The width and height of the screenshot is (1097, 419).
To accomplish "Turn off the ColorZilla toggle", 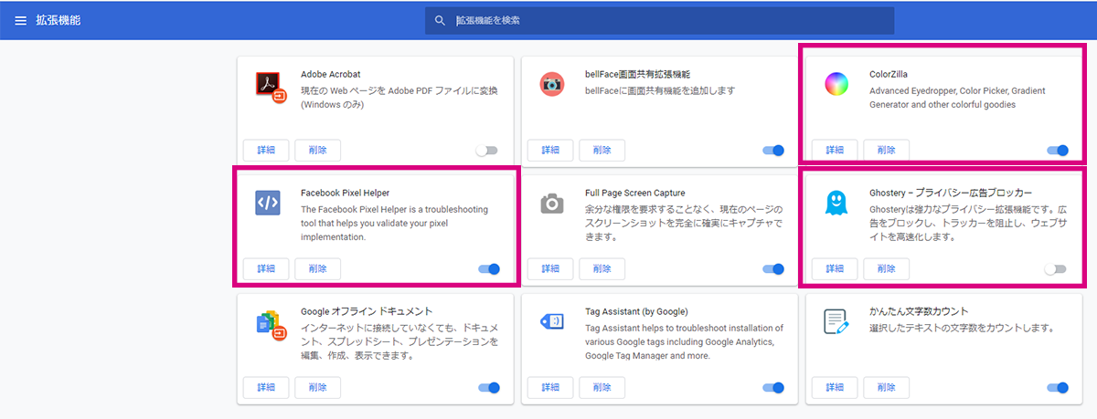I will (1057, 151).
